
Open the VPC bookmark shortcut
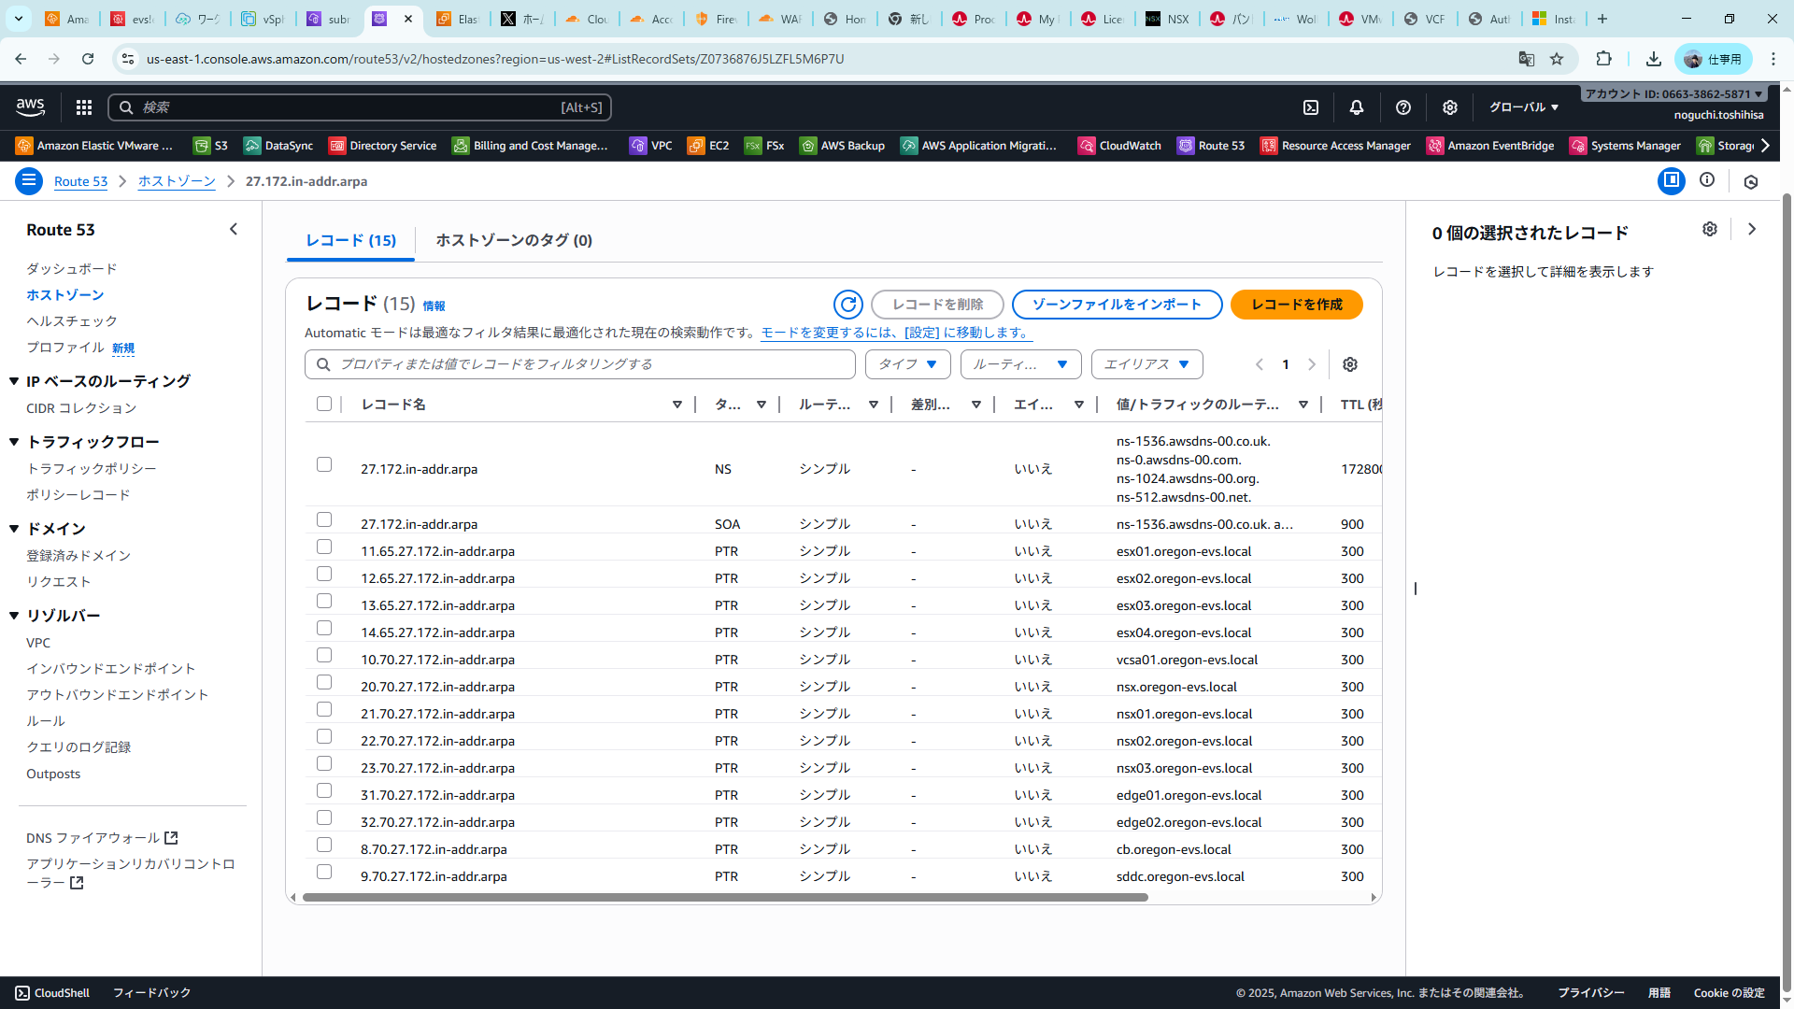click(x=651, y=146)
